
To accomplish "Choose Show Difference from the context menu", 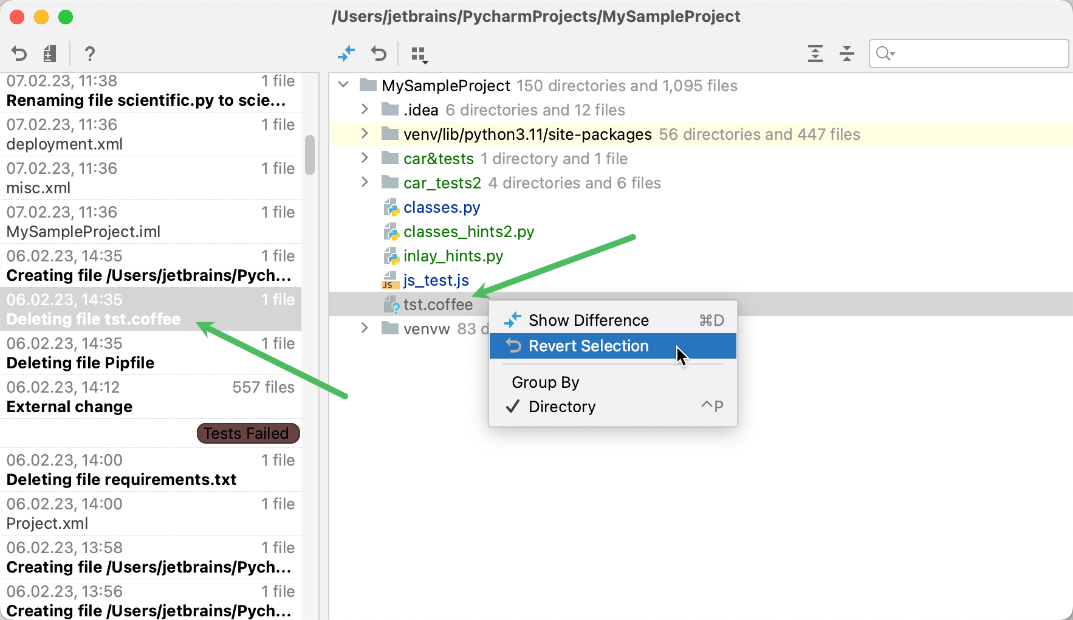I will [588, 320].
